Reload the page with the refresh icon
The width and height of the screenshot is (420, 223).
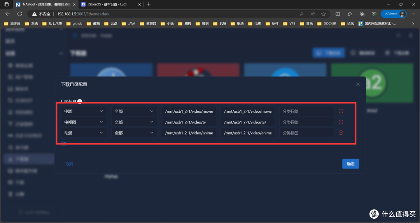[x=19, y=14]
